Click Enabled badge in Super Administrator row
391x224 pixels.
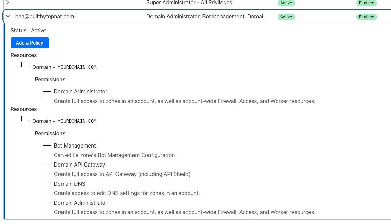tap(367, 3)
